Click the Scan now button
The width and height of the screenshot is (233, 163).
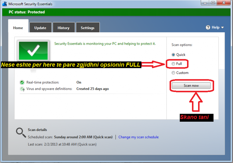pyautogui.click(x=191, y=86)
